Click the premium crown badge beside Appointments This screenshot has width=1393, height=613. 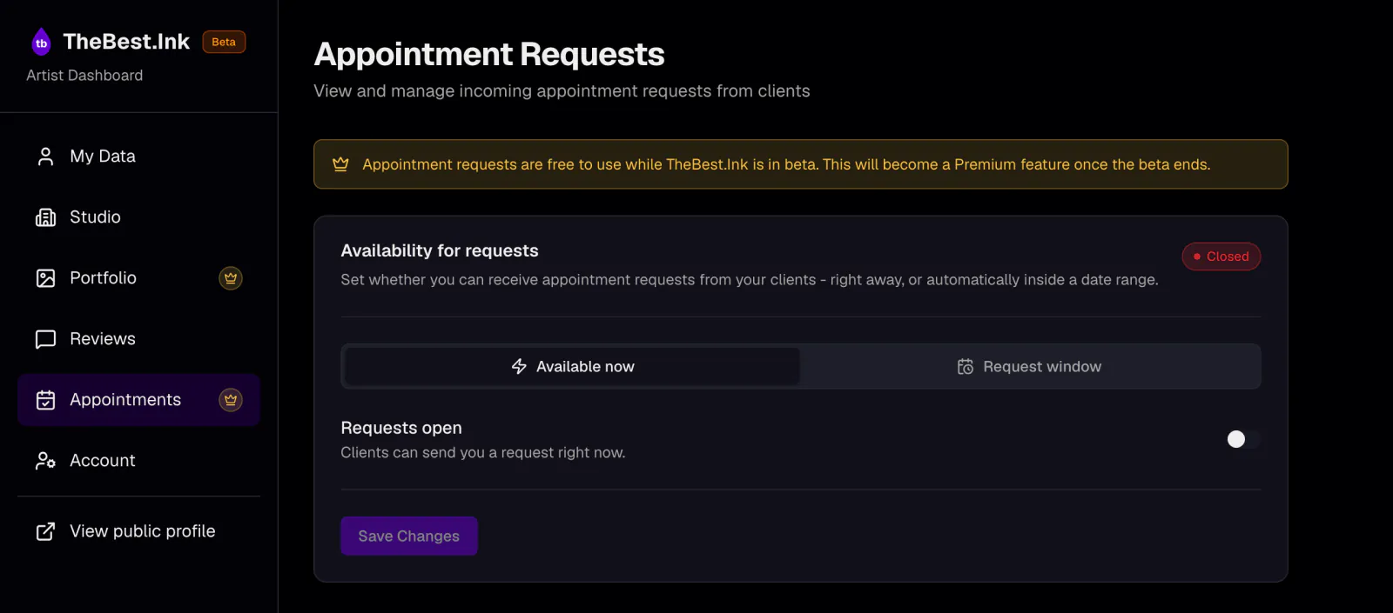click(231, 400)
